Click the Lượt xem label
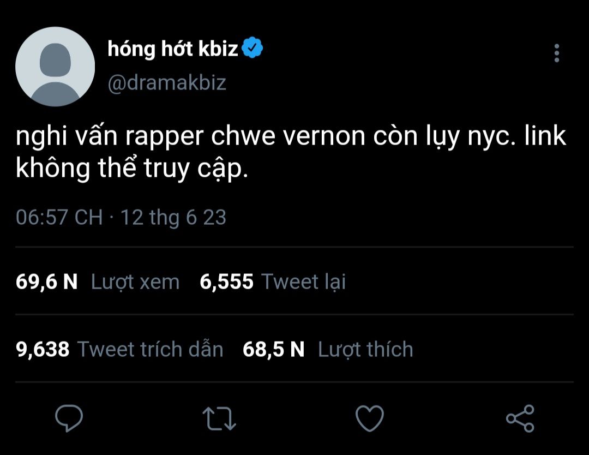This screenshot has width=589, height=455. [135, 282]
